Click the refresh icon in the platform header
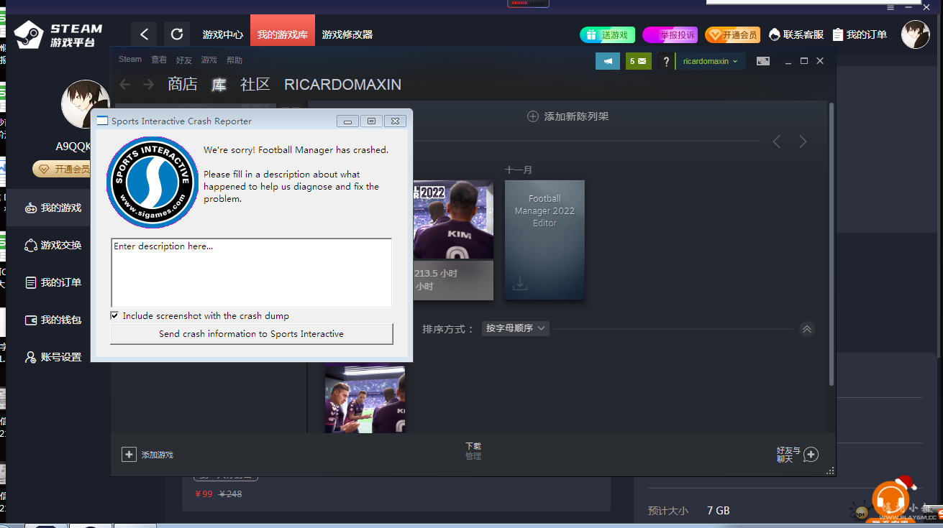Image resolution: width=943 pixels, height=528 pixels. (x=177, y=34)
